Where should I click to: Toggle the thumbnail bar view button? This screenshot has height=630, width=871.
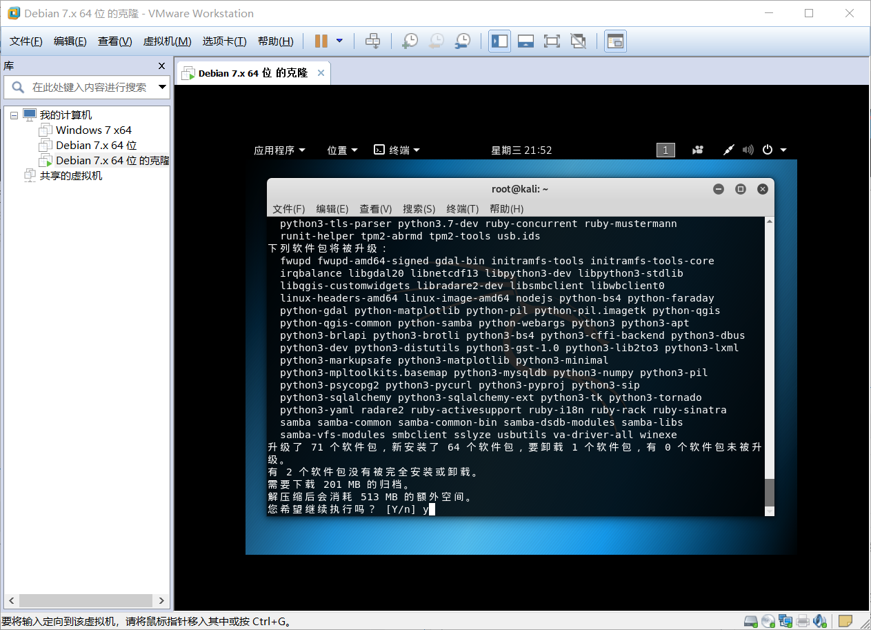[x=525, y=41]
